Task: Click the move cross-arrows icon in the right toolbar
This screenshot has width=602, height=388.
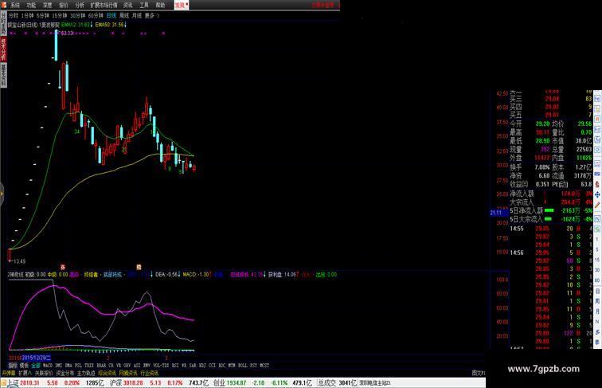Action: 597,194
